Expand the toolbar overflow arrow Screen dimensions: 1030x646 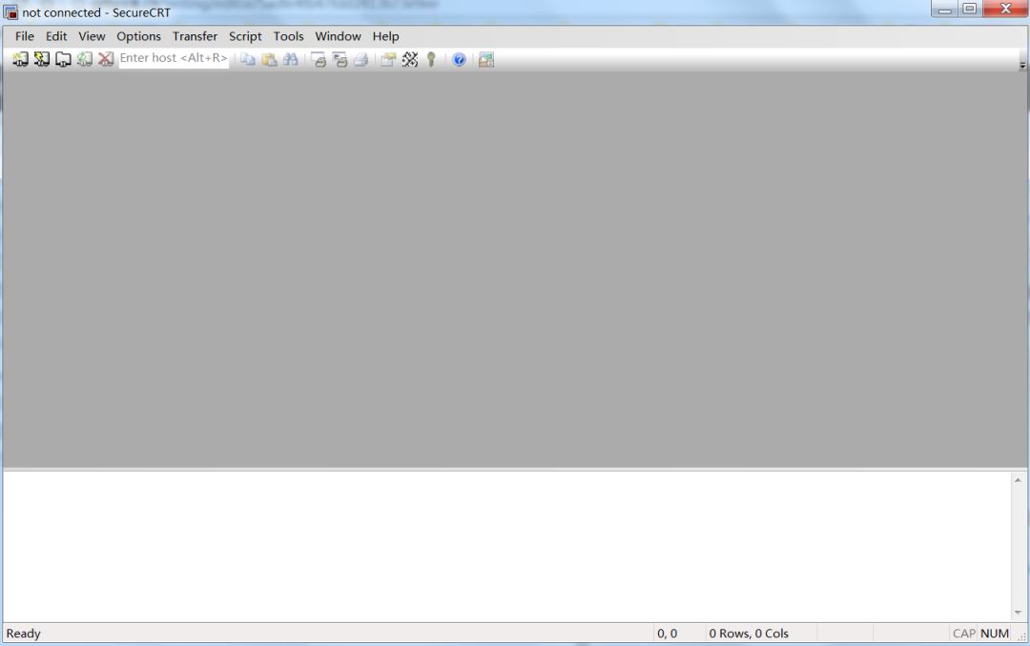1022,65
